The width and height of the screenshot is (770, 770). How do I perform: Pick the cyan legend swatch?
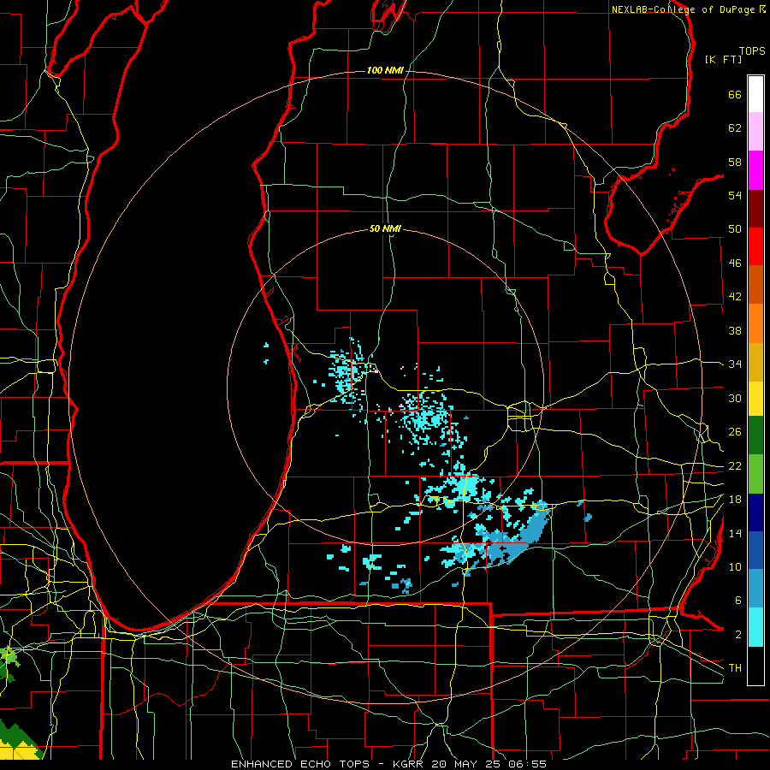(755, 627)
